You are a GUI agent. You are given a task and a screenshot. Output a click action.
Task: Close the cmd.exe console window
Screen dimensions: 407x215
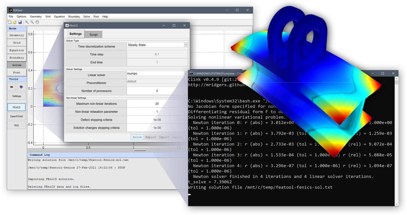click(393, 73)
